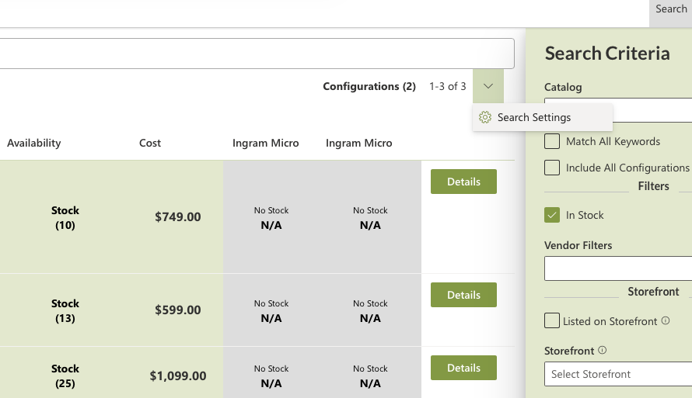The image size is (692, 398).
Task: Focus the main search text box
Action: point(257,54)
